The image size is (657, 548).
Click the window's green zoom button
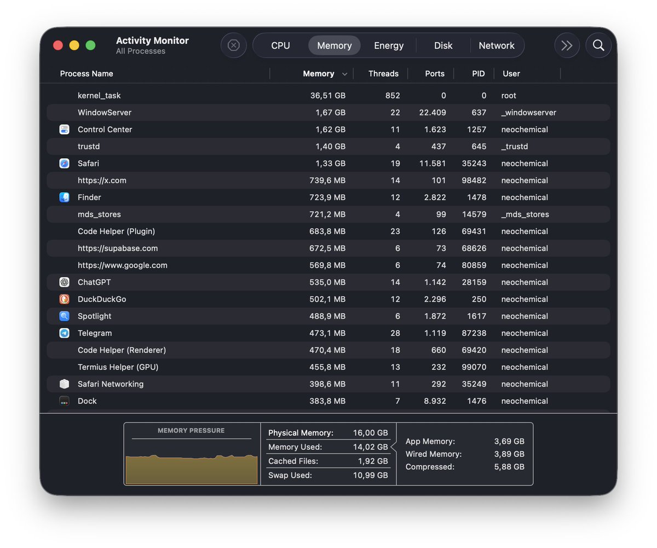click(x=91, y=45)
